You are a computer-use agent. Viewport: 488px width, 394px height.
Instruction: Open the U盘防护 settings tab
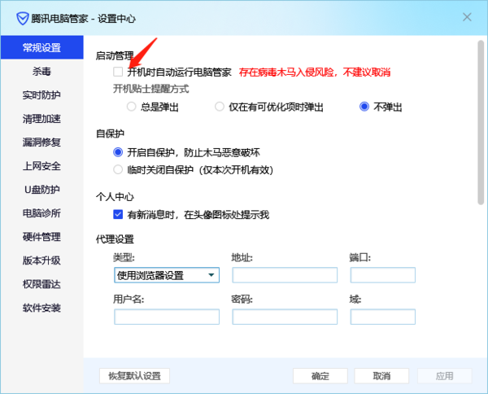[42, 190]
